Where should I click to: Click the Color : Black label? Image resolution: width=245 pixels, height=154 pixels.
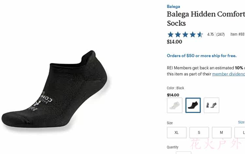pos(175,88)
